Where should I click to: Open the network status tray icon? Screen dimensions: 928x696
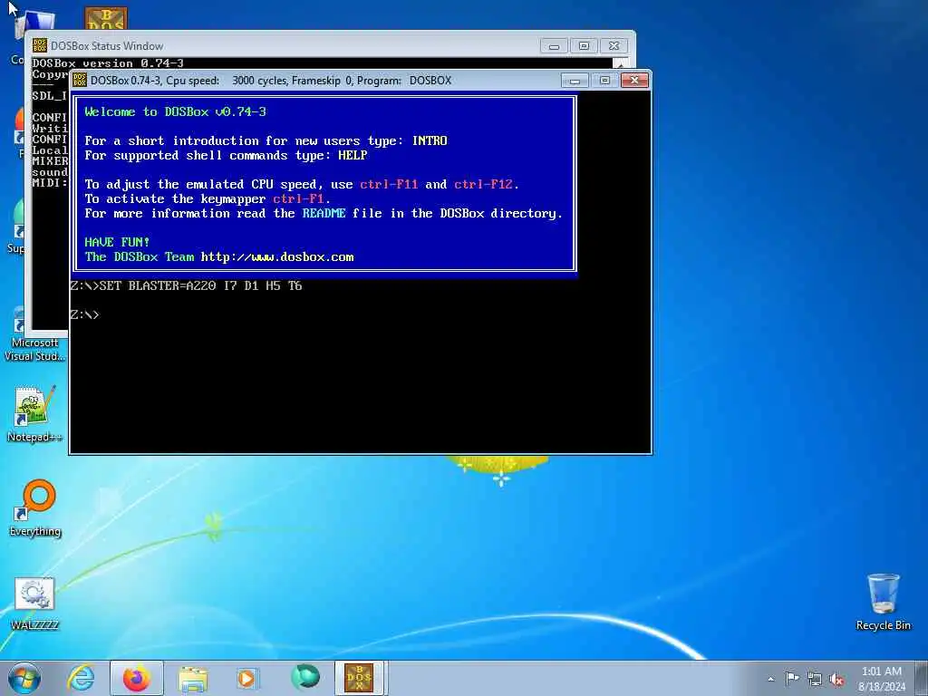(815, 679)
